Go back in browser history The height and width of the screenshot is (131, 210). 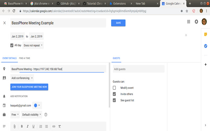[x=4, y=11]
